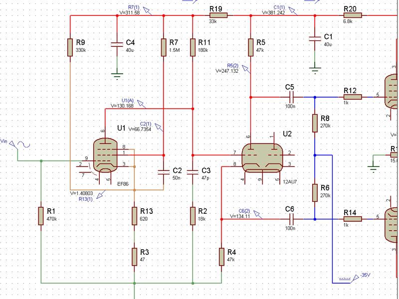Select the 470k resistor R1
399x299 pixels.
(41, 215)
